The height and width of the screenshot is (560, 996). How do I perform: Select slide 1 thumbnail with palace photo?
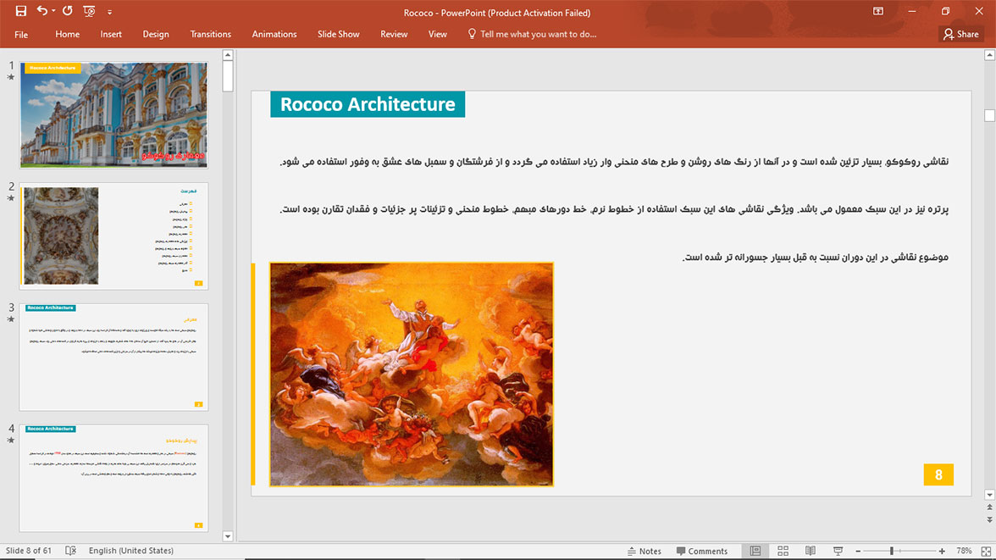tap(113, 115)
